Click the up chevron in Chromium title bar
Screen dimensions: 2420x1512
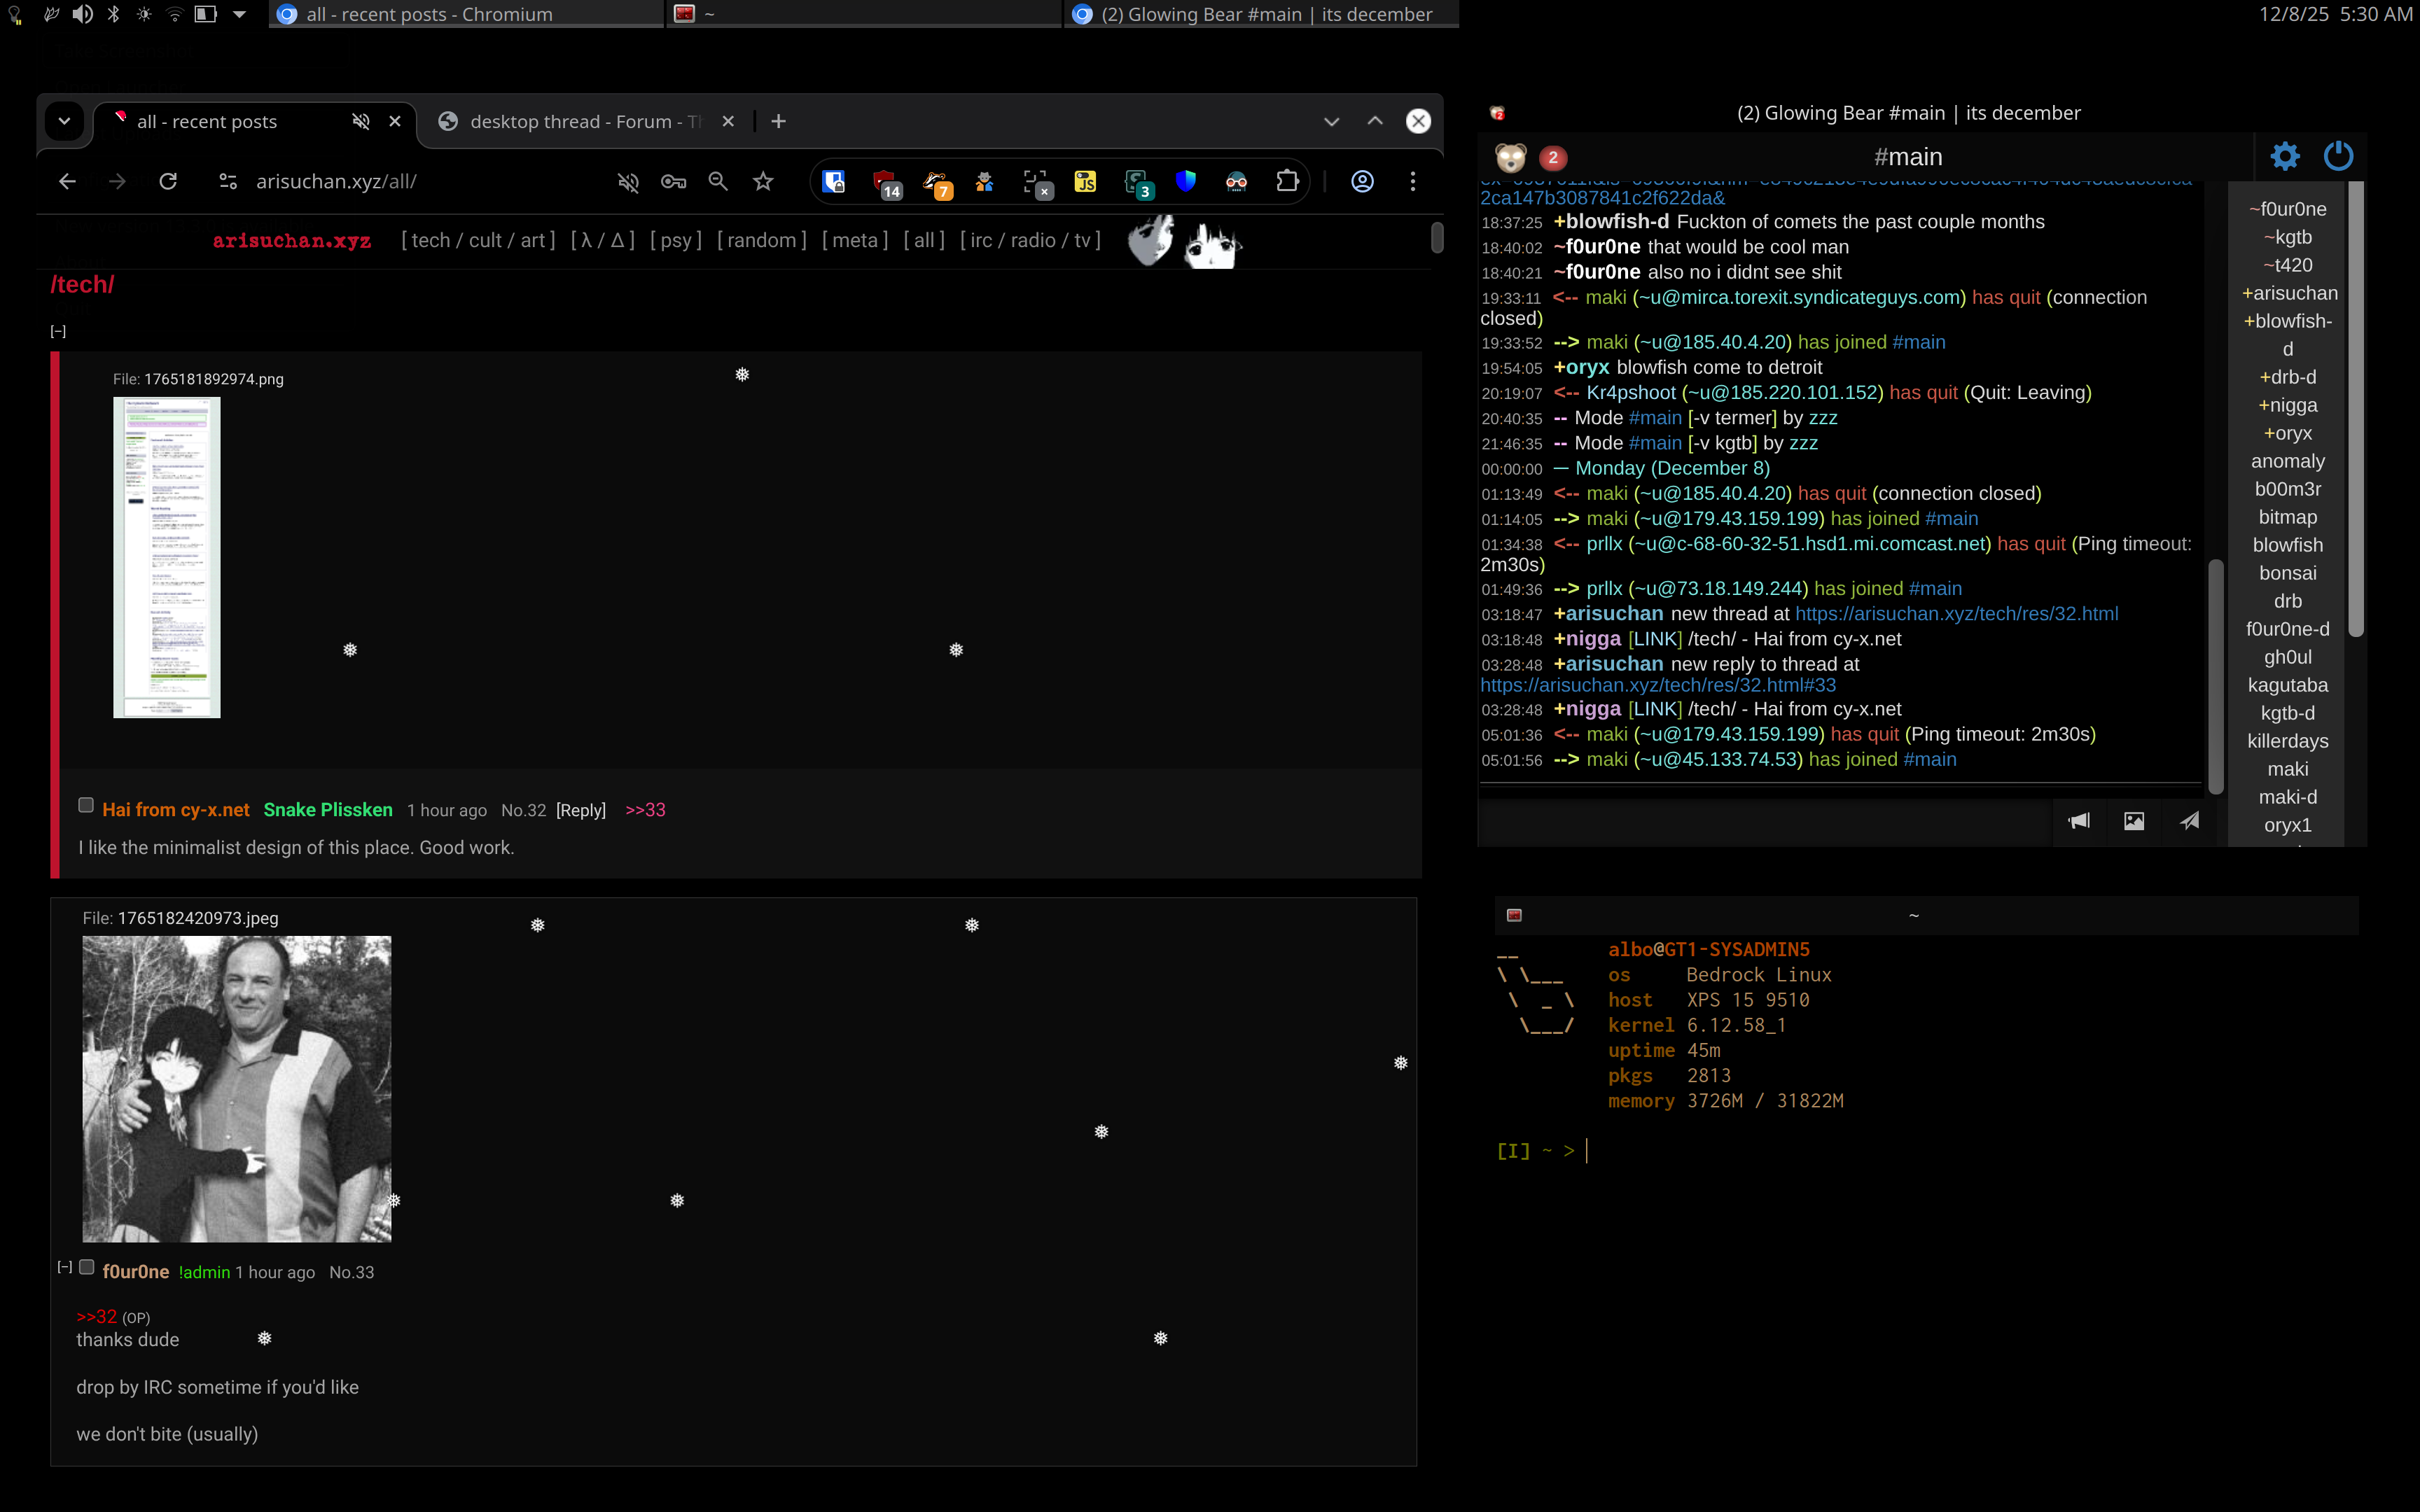1375,121
